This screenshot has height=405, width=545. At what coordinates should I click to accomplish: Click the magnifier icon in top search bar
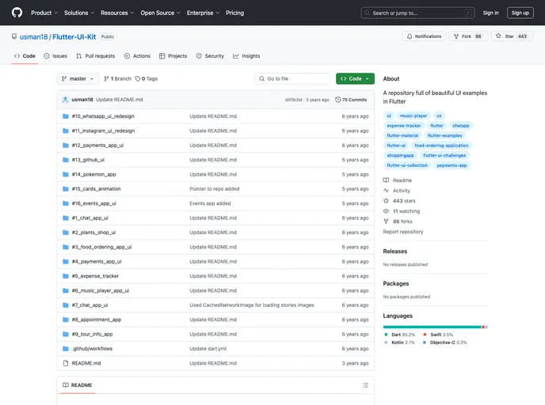[x=367, y=13]
